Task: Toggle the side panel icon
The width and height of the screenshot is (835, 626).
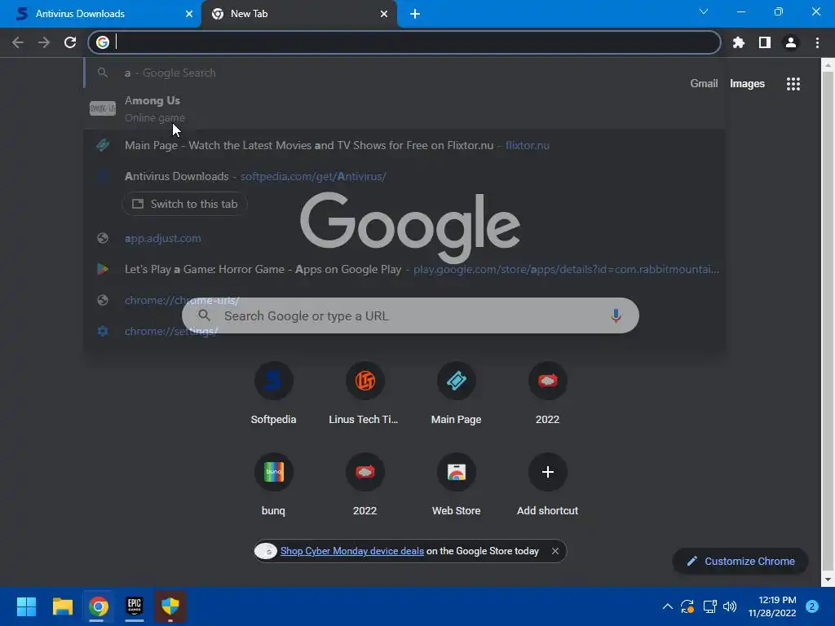Action: [765, 42]
